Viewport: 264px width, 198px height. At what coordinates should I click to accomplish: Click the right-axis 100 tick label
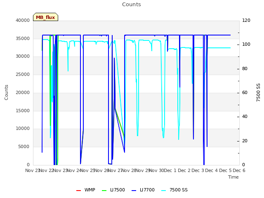coord(246,44)
